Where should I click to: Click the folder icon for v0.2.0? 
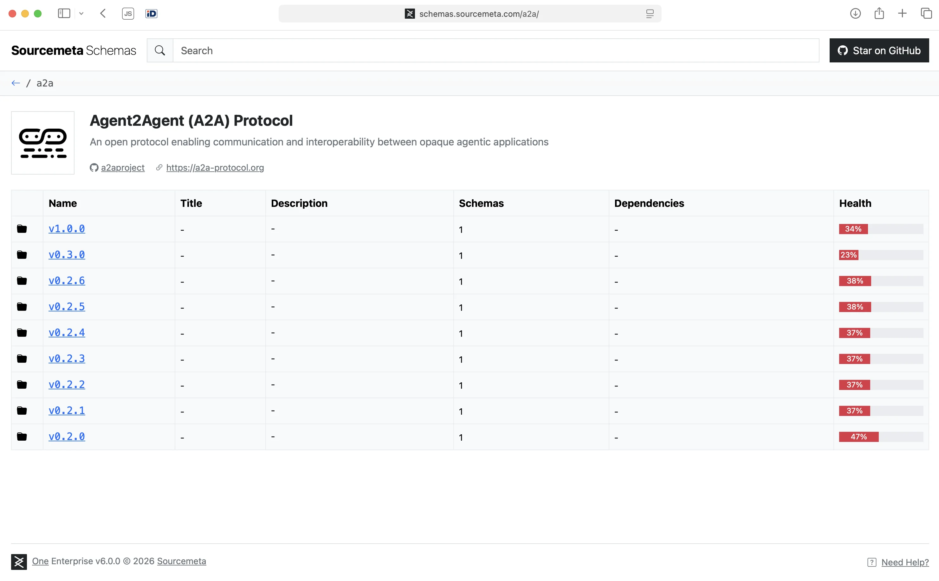[22, 437]
